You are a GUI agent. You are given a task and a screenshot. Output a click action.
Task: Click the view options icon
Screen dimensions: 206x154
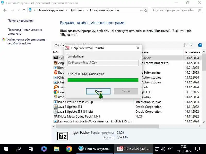[x=186, y=45]
